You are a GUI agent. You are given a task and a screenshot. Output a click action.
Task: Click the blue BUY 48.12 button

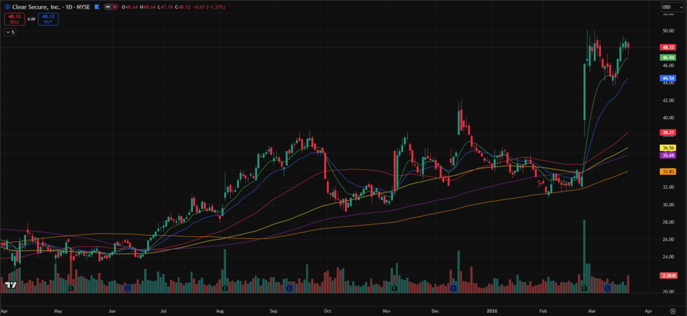[x=48, y=19]
